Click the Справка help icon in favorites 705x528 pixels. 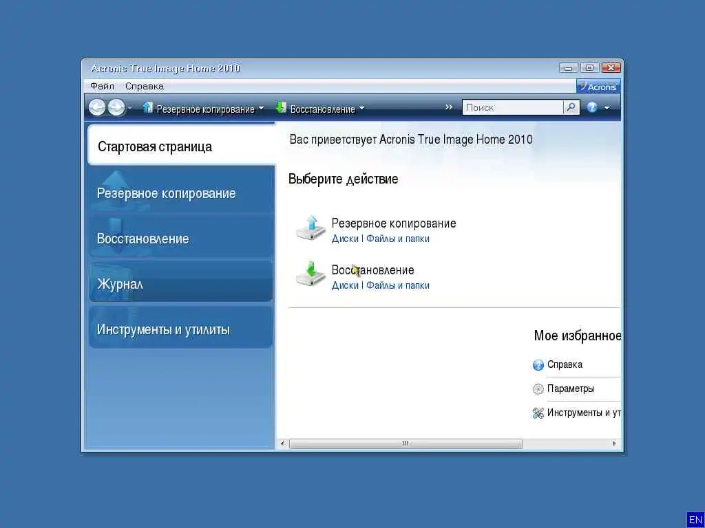[x=538, y=365]
